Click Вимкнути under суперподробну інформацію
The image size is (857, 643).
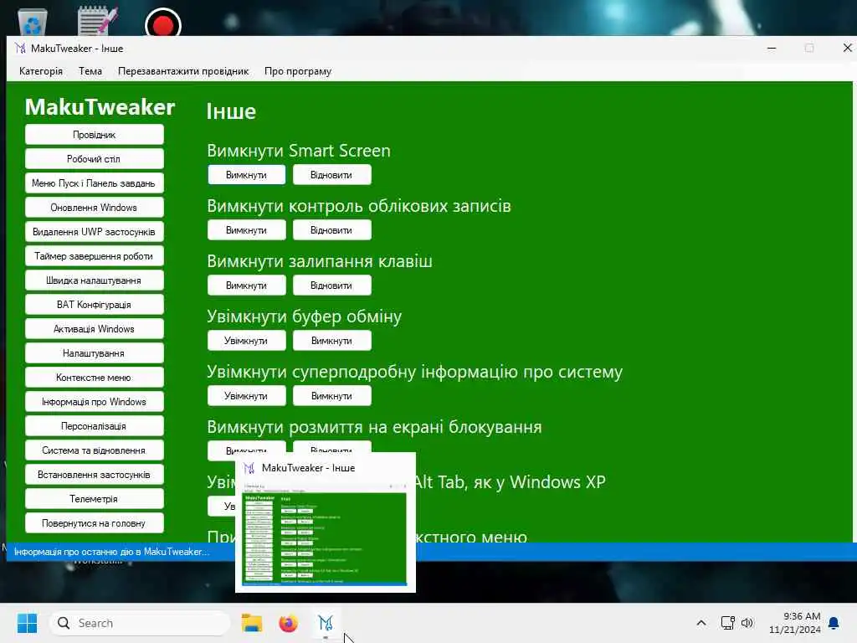[x=331, y=396]
